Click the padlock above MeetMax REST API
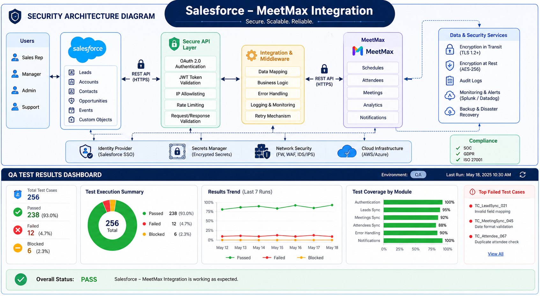Viewport: 540px width, 296px height. point(324,69)
